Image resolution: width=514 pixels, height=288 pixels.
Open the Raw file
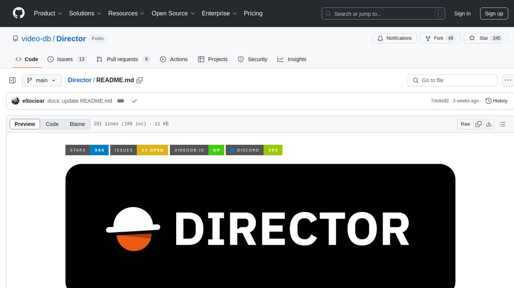coord(465,124)
